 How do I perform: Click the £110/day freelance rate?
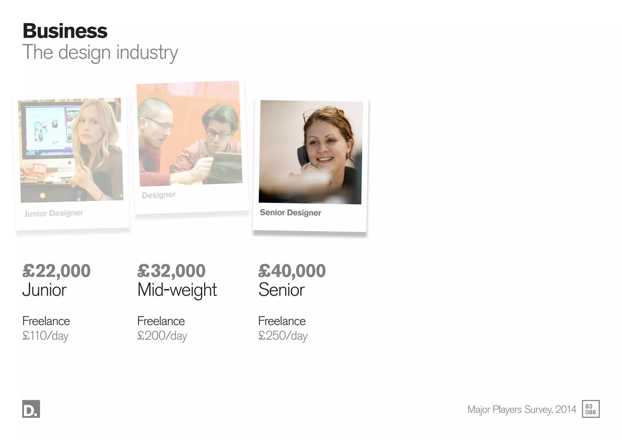[46, 336]
